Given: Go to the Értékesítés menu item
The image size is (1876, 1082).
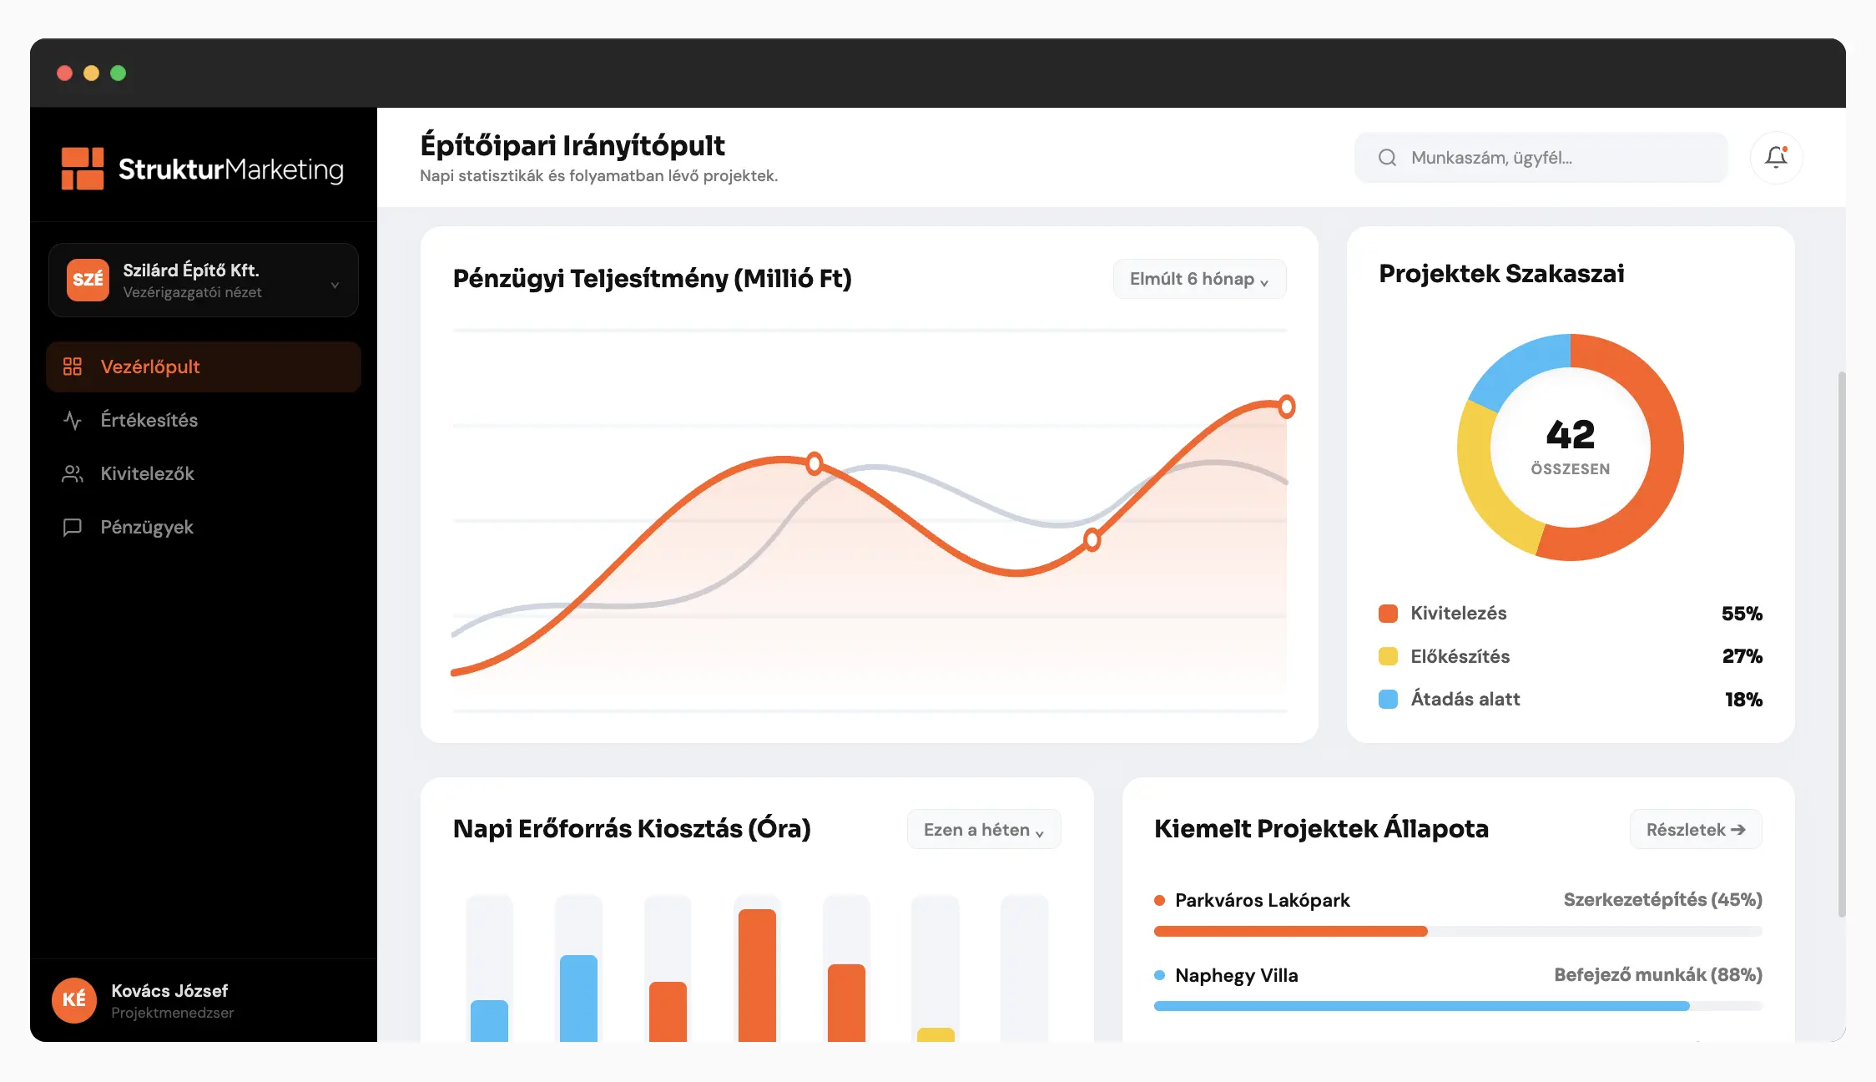Looking at the screenshot, I should coord(149,420).
